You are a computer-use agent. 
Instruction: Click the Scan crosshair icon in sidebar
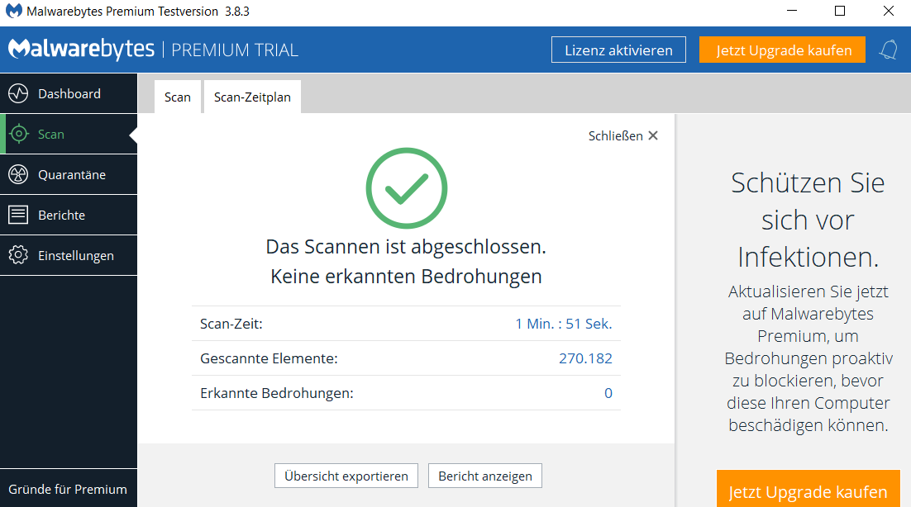pos(18,134)
